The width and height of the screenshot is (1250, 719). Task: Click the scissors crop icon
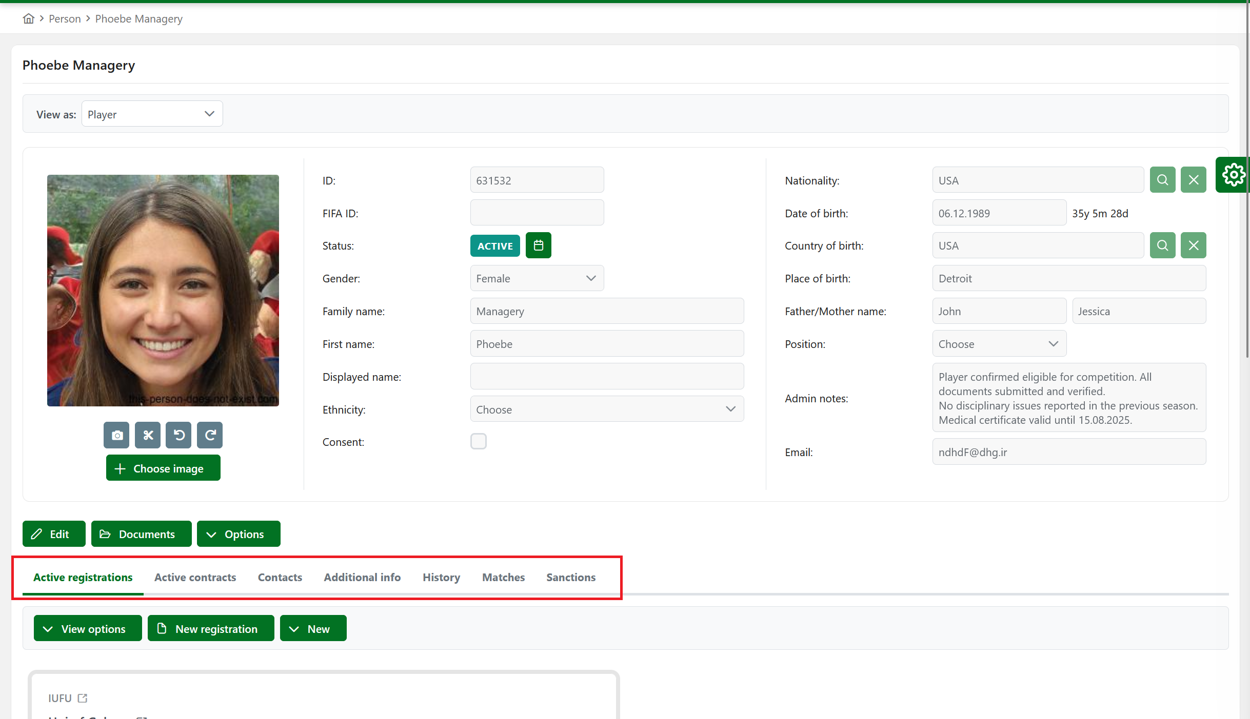(x=148, y=435)
